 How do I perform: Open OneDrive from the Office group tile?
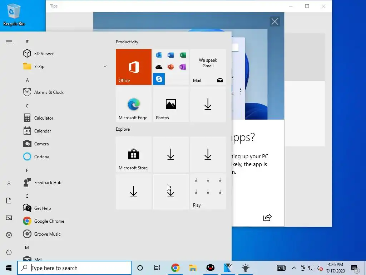click(x=159, y=67)
